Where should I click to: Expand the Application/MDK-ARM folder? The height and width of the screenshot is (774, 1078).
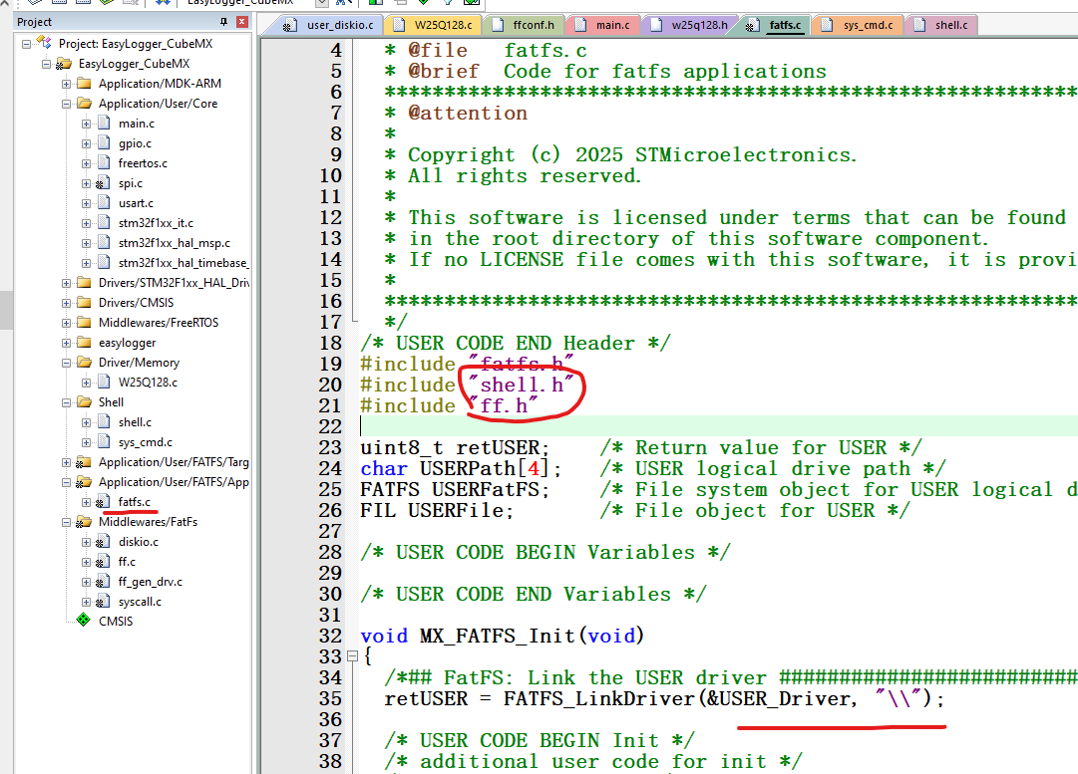point(66,84)
